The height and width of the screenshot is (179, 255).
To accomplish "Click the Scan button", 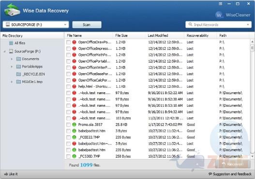I will pos(87,25).
